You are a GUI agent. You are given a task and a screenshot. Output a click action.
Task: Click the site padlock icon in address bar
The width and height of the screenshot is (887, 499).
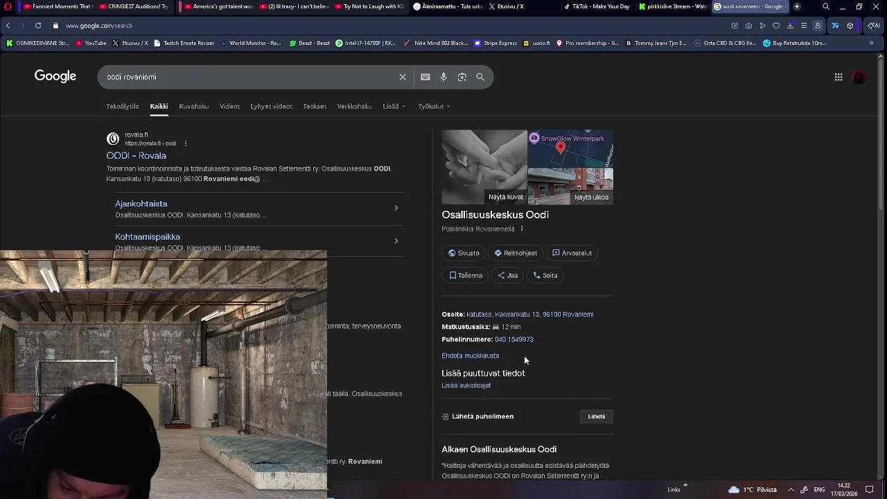point(56,26)
